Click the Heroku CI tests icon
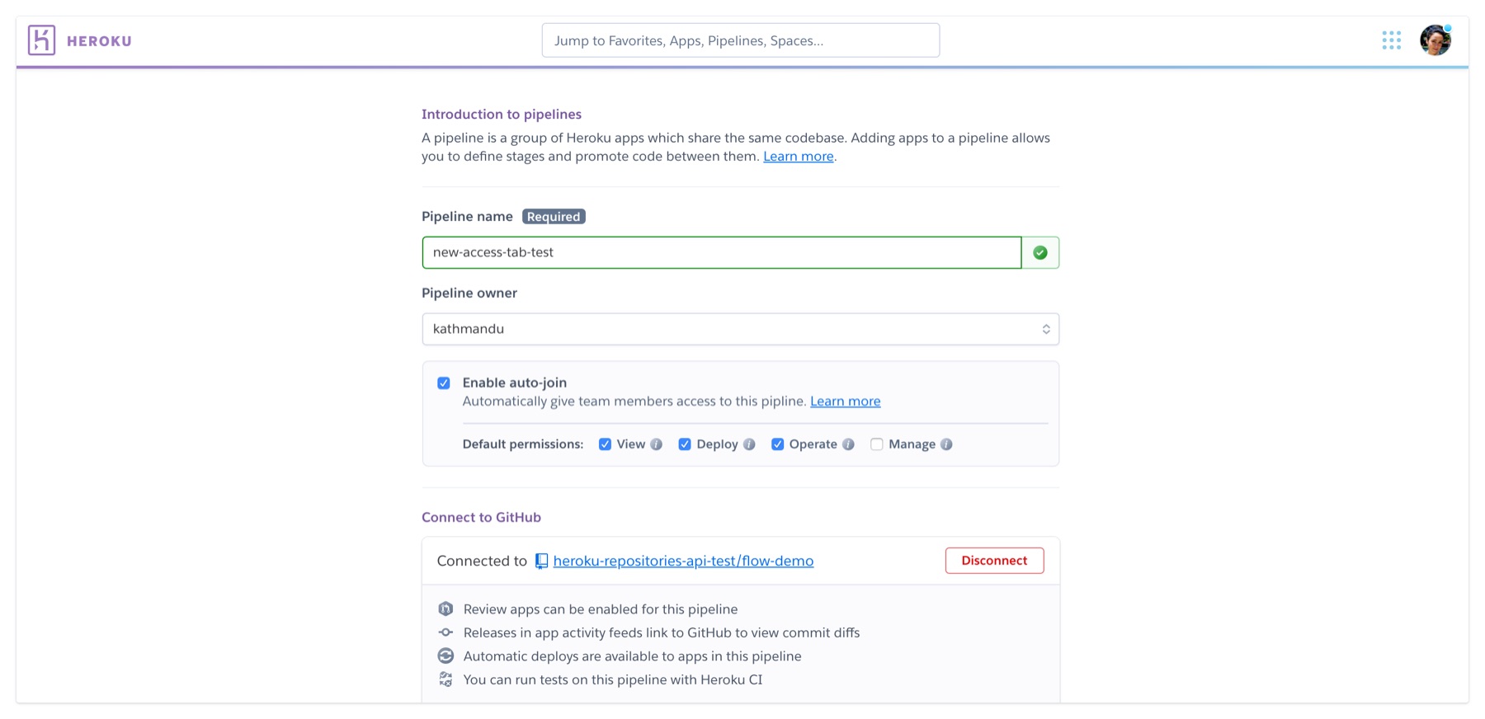The width and height of the screenshot is (1485, 719). point(446,679)
